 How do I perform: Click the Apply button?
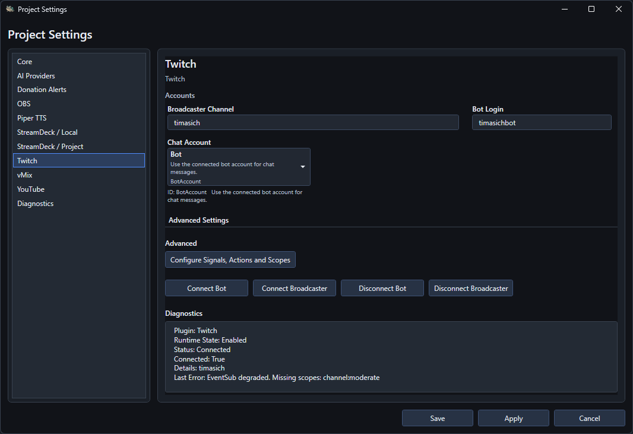click(514, 418)
